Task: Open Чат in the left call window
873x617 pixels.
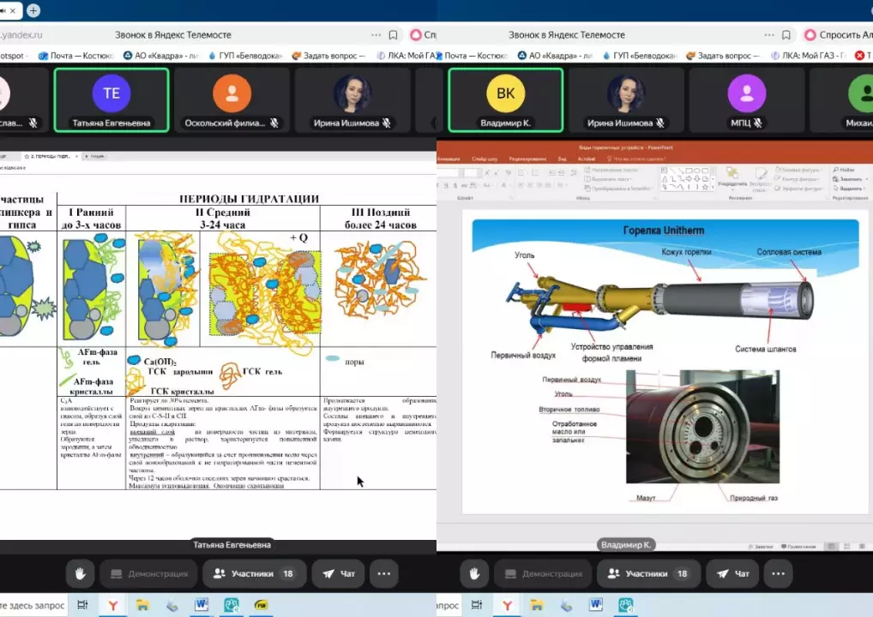Action: point(339,573)
